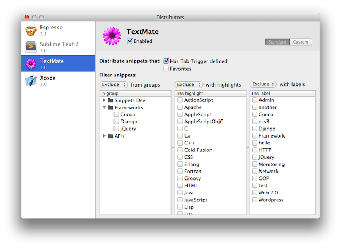Click the Snippets Dev folder icon
This screenshot has height=248, width=341.
pyautogui.click(x=110, y=100)
